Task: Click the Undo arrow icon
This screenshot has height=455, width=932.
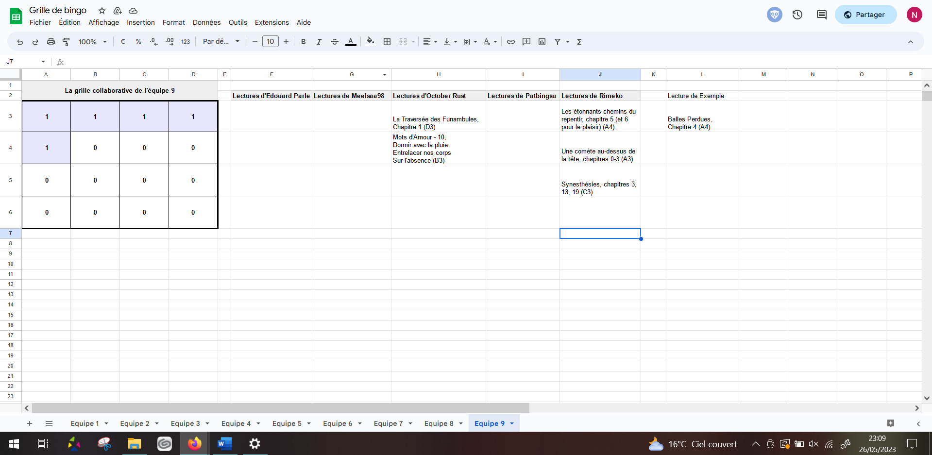Action: (x=20, y=42)
